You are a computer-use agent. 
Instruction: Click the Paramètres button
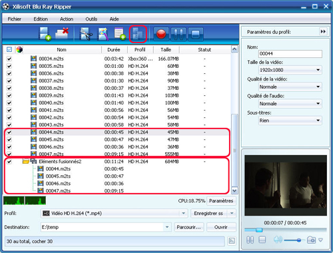(221, 200)
